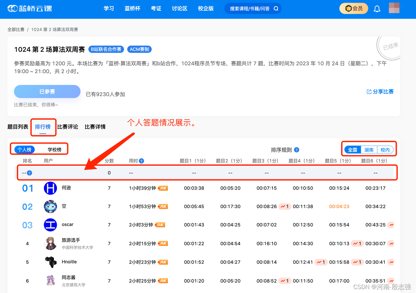
Task: Click the username 何逊
Action: click(x=66, y=188)
